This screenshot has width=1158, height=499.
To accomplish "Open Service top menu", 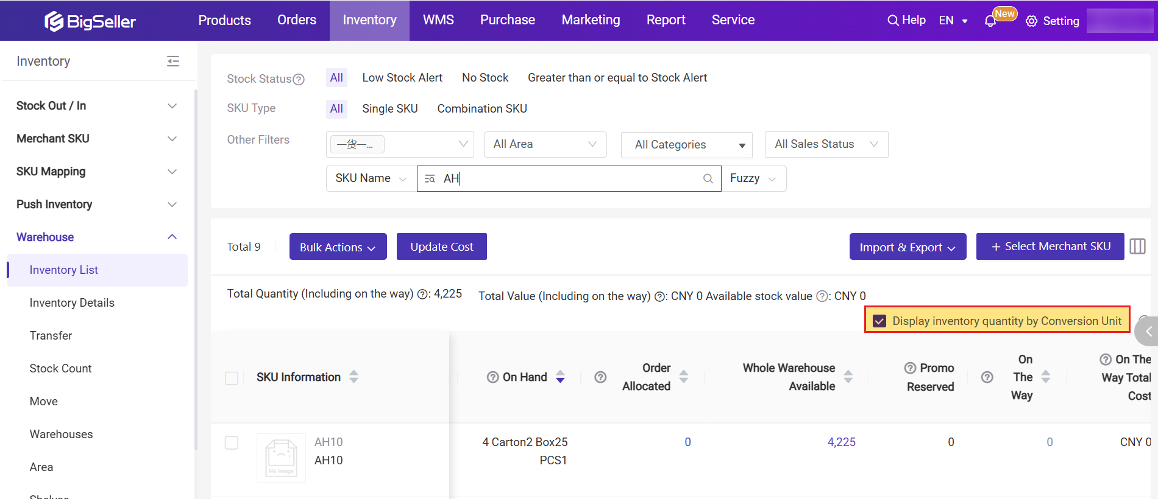I will (733, 20).
